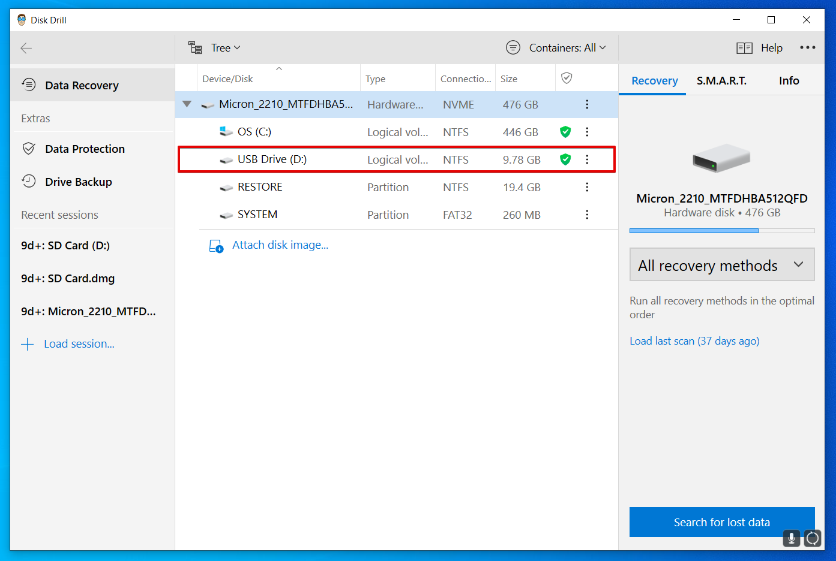Open options menu for OS (C:) row
The image size is (836, 561).
click(x=587, y=132)
